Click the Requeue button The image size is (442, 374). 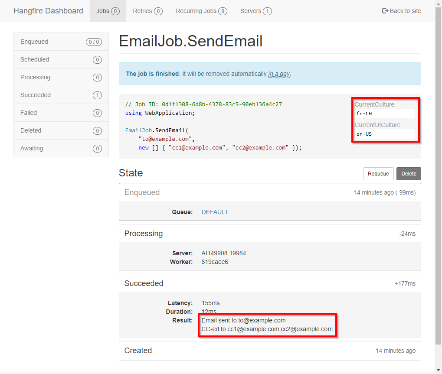pos(378,174)
